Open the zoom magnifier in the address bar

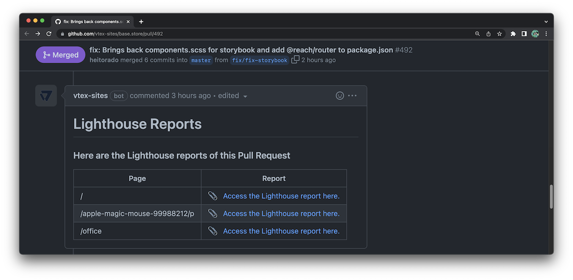point(477,34)
